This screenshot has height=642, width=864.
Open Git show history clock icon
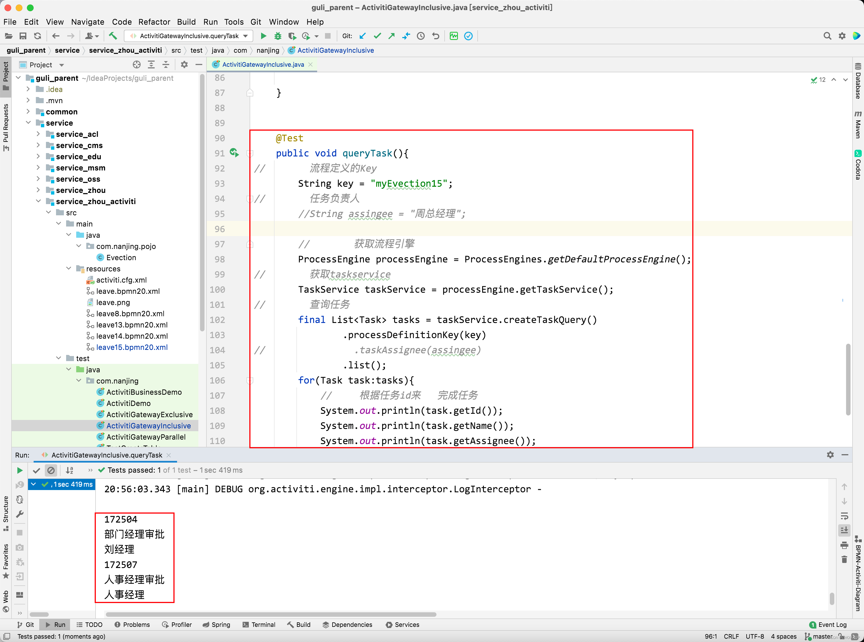(421, 36)
